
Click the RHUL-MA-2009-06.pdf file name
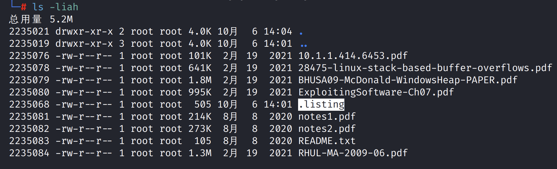point(353,153)
